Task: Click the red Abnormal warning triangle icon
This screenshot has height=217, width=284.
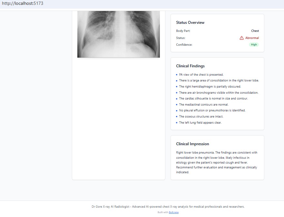Action: 241,38
